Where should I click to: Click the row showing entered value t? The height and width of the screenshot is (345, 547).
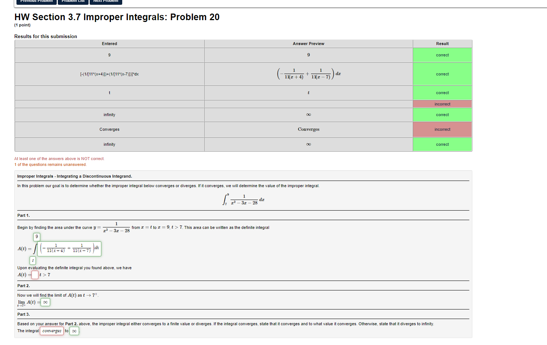[109, 93]
